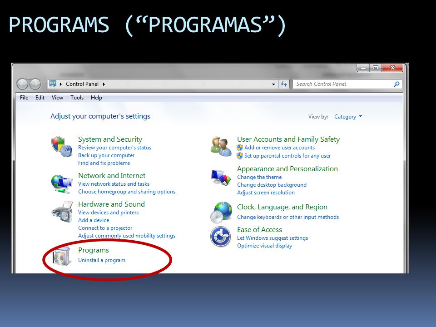The image size is (436, 327).
Task: Click shield icon beside Set up parental controls
Action: tap(240, 156)
